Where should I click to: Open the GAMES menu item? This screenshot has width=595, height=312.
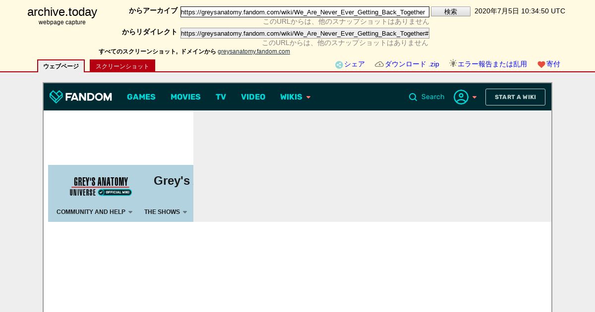[141, 97]
